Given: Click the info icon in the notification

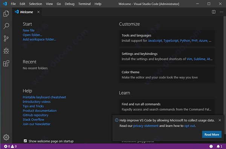Looking at the screenshot, I should (117, 120).
